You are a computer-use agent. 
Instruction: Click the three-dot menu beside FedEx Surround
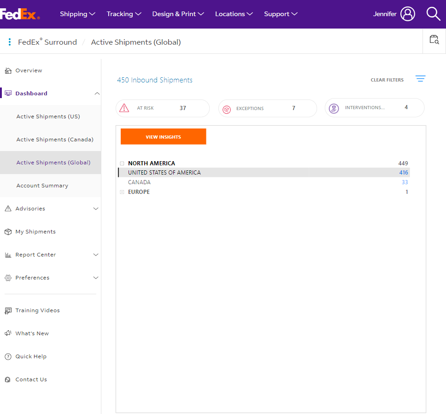pos(10,42)
